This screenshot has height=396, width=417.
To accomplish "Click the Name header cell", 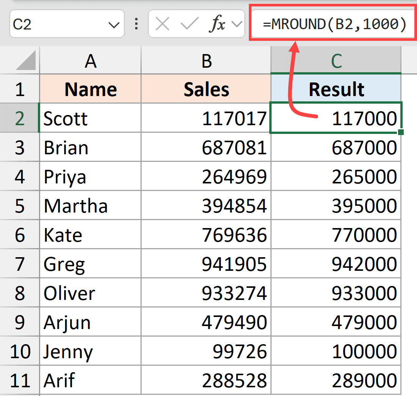I will click(91, 89).
